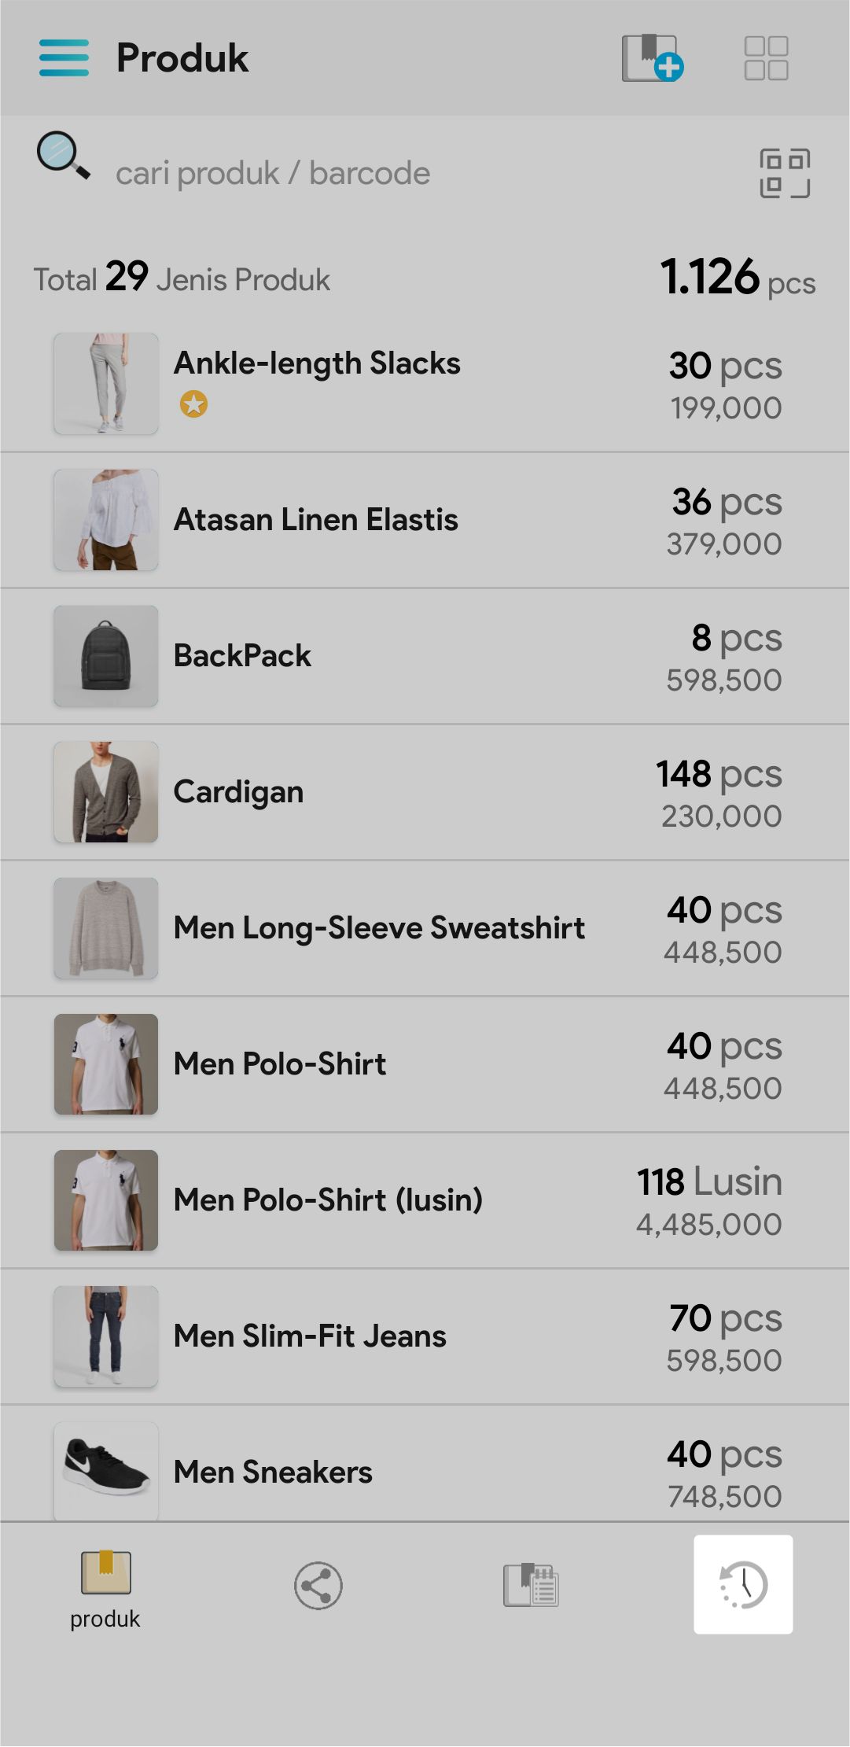Tap the BackPack product thumbnail
Image resolution: width=850 pixels, height=1747 pixels.
pos(106,656)
